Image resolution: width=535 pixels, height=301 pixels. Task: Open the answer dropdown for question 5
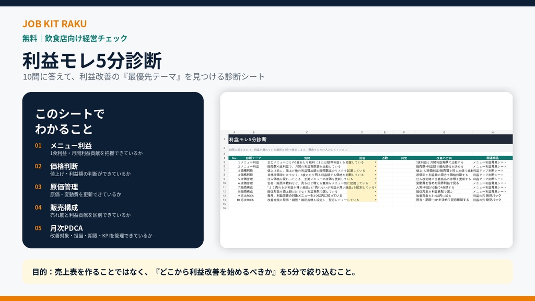click(376, 179)
